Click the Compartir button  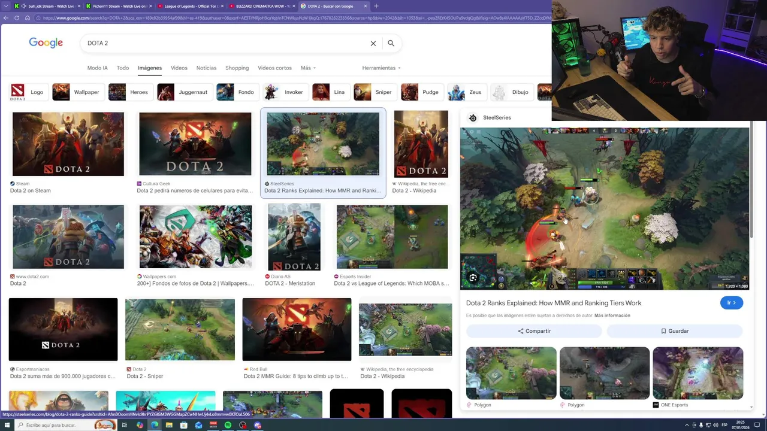click(534, 331)
